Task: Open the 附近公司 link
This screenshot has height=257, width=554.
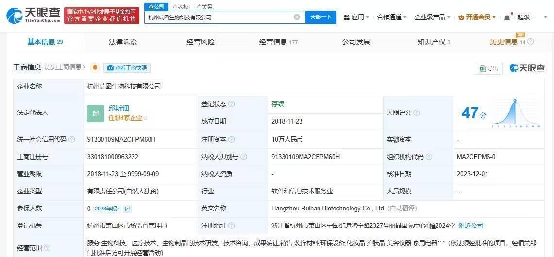Action: point(470,225)
